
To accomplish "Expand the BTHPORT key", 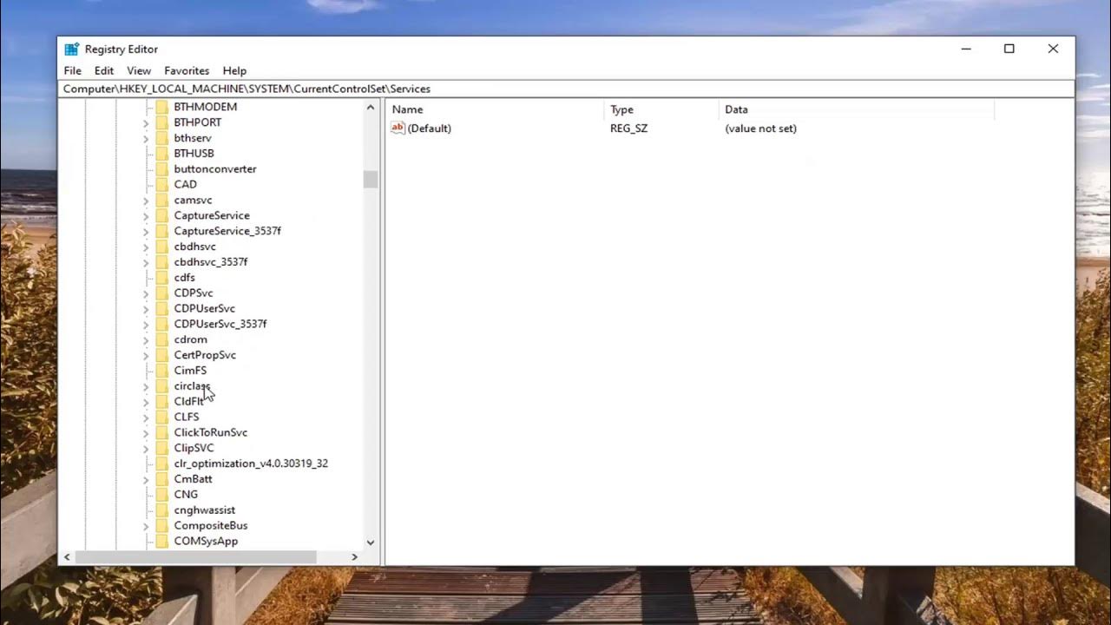I will 146,122.
